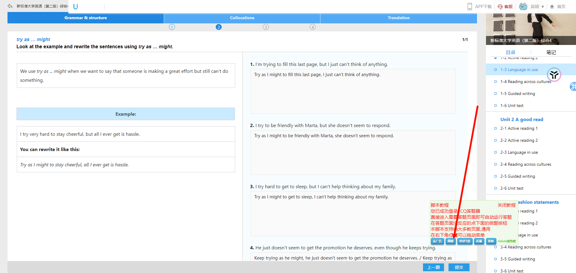576x273 pixels.
Task: Switch to the Translation tab
Action: pos(398,18)
